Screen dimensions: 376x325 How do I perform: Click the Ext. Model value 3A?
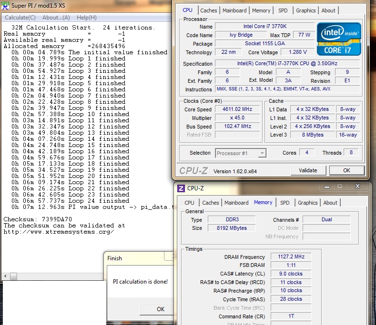[288, 81]
